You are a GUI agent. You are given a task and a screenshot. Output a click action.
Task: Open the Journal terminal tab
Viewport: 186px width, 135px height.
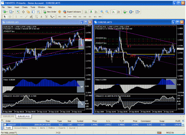(72, 128)
